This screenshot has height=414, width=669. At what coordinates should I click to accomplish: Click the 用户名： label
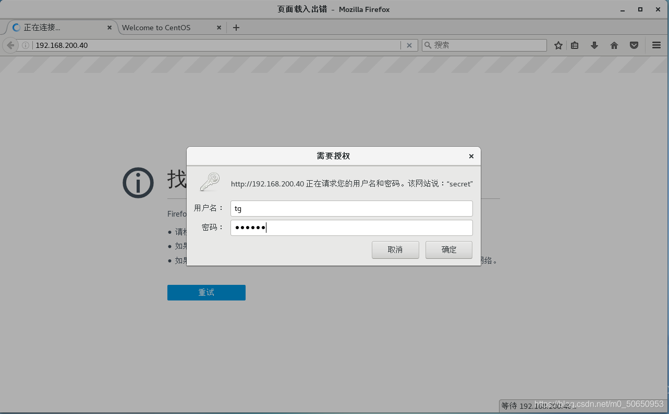tap(209, 208)
